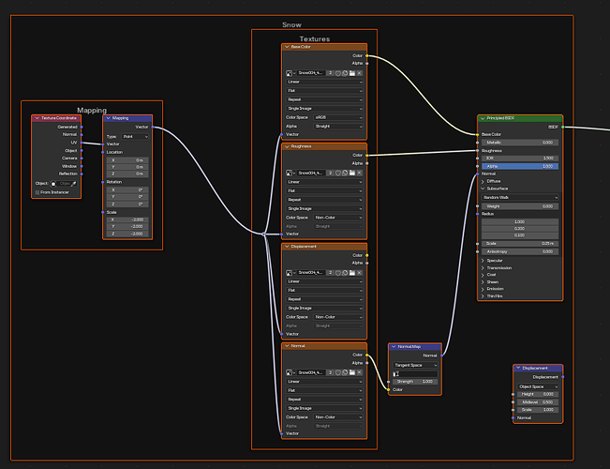
Task: Click user count 2 in Base Color node
Action: click(330, 73)
